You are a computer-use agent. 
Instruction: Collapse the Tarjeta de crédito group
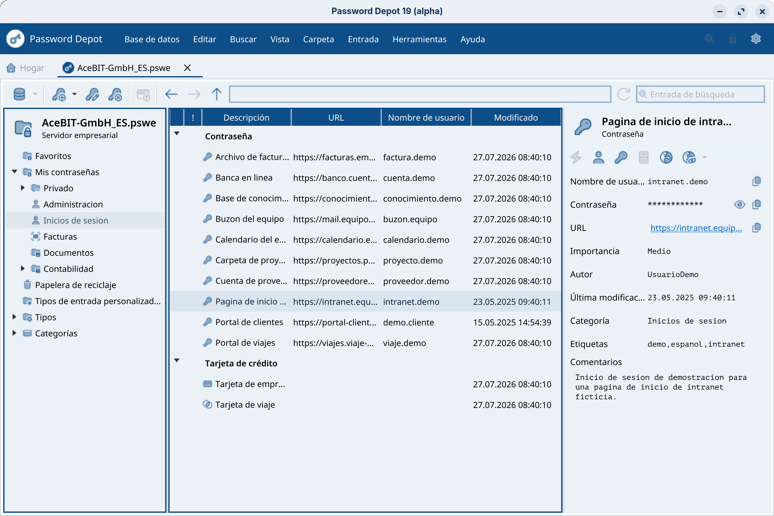pos(177,360)
